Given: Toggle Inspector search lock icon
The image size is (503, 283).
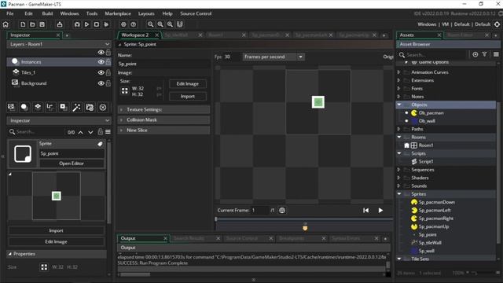Looking at the screenshot, I should [101, 131].
